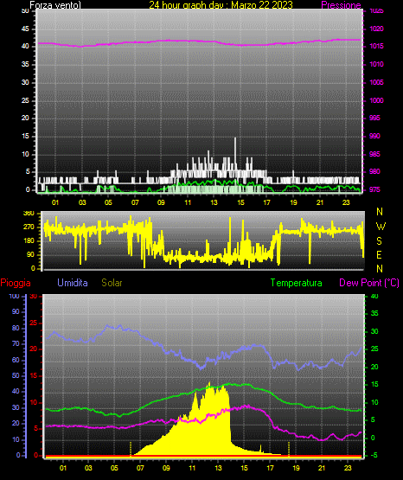Click the '07' hour tick on bottom graph
Image resolution: width=403 pixels, height=480 pixels.
pyautogui.click(x=140, y=468)
